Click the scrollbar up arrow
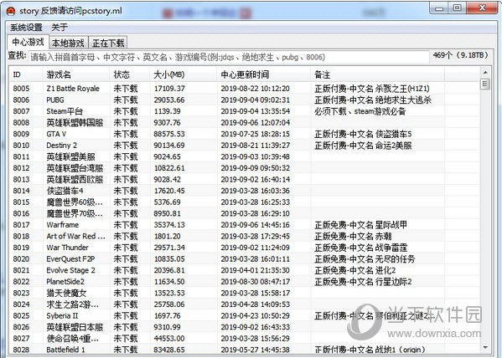 click(485, 73)
